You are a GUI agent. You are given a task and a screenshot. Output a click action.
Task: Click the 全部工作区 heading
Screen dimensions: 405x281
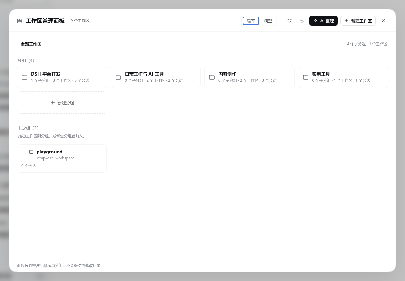coord(31,44)
